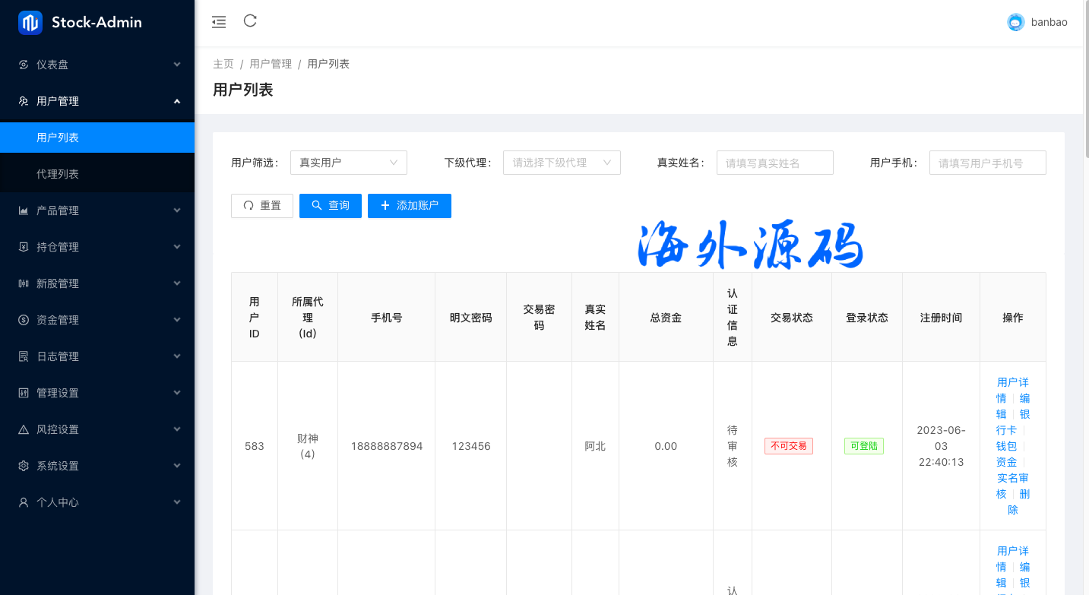Open the 持仓管理 sidebar menu
Viewport: 1089px width, 595px height.
click(97, 247)
